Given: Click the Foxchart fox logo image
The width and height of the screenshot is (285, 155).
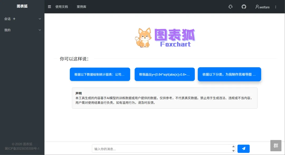Looking at the screenshot, I should point(165,38).
